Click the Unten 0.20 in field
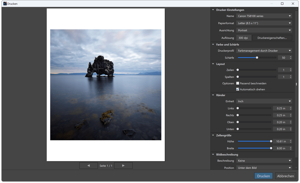 (x=281, y=129)
